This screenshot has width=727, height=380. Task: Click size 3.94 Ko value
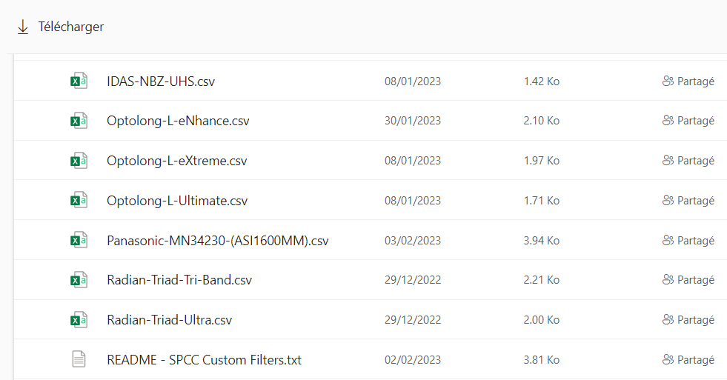point(542,241)
